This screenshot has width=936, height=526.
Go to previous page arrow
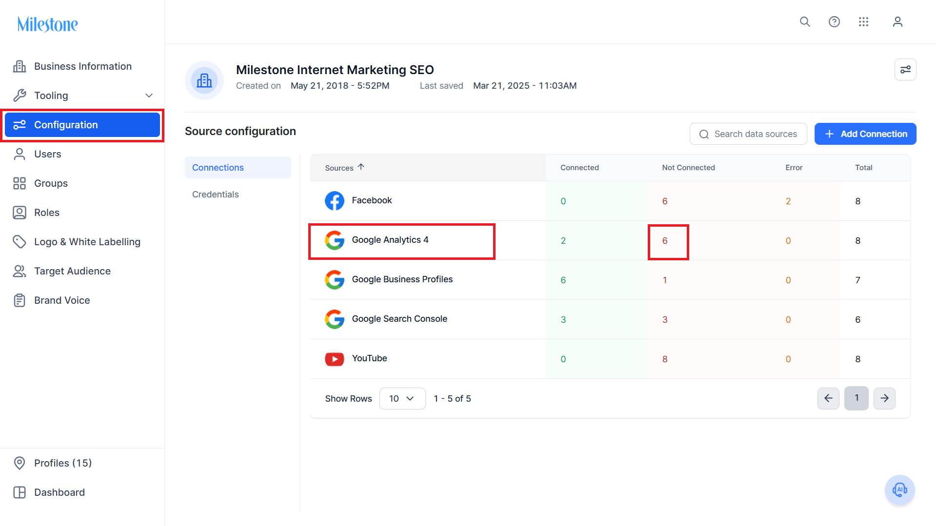click(x=828, y=398)
